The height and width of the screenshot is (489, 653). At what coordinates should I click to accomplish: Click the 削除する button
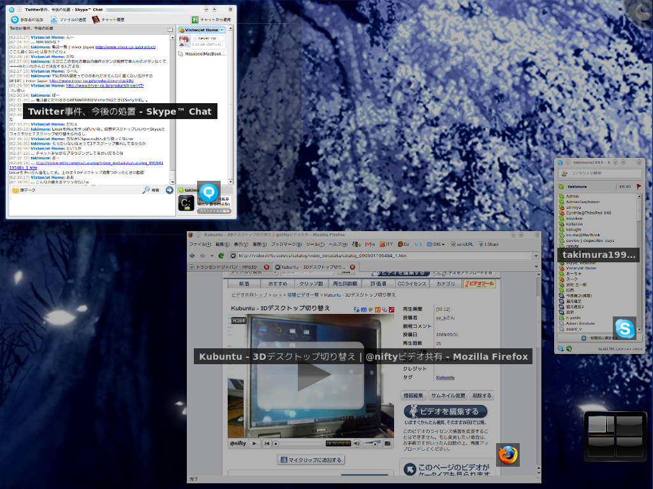coord(481,395)
